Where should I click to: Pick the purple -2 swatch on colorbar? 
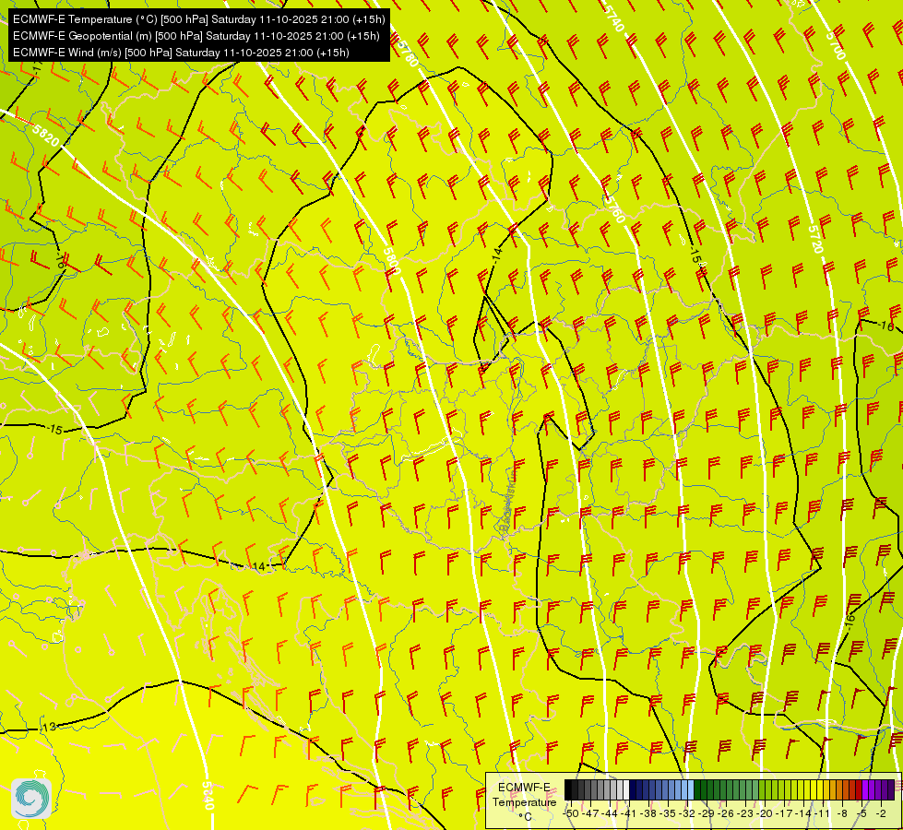(885, 789)
